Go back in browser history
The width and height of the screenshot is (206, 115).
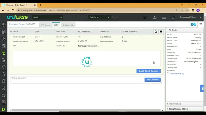coord(3,10)
